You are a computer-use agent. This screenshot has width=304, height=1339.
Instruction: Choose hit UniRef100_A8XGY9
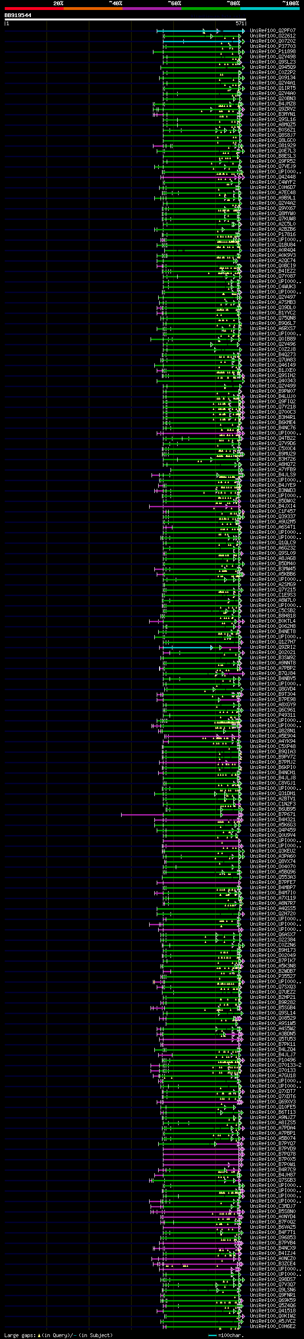coord(272,704)
